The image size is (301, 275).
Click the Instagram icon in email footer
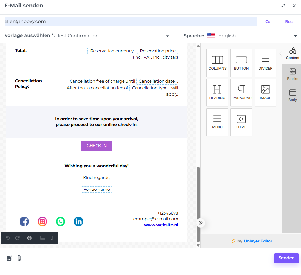(42, 222)
